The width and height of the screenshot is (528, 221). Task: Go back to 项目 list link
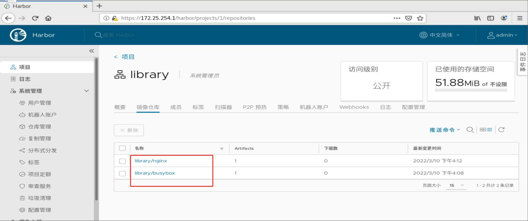pos(124,57)
